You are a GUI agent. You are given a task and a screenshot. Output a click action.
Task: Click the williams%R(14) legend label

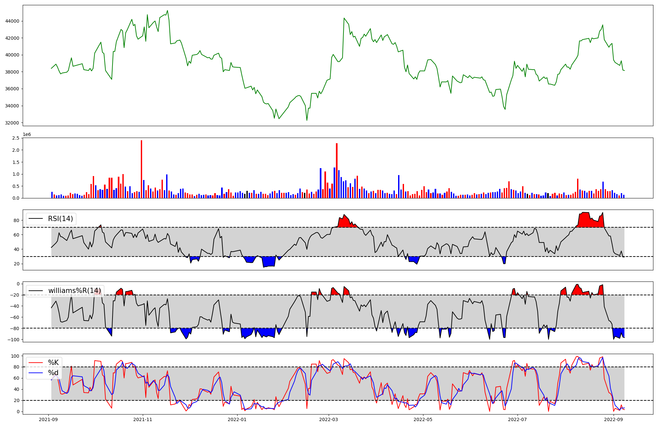tap(75, 291)
